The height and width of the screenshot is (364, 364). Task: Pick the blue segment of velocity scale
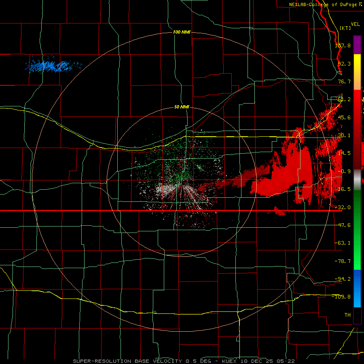(357, 288)
